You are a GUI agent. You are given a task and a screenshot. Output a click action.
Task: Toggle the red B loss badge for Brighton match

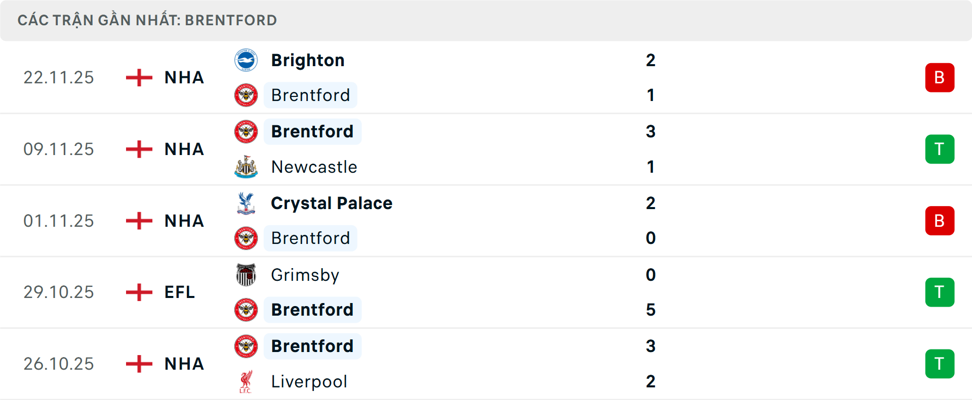[940, 77]
